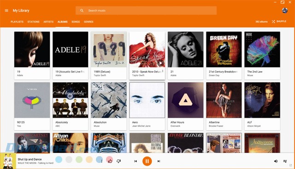This screenshot has width=295, height=169.
Task: Click the 'The 2nd Law' title text
Action: (x=255, y=72)
